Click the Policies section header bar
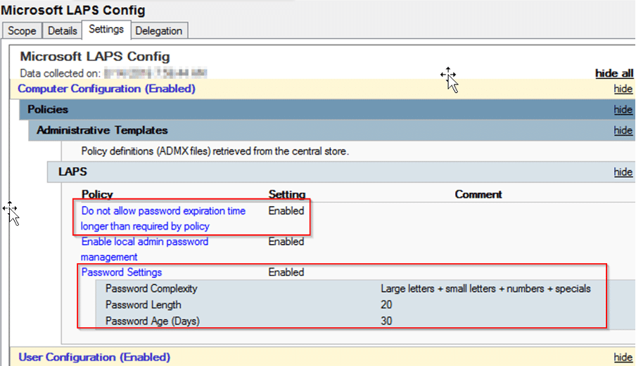636x366 pixels. (x=48, y=110)
